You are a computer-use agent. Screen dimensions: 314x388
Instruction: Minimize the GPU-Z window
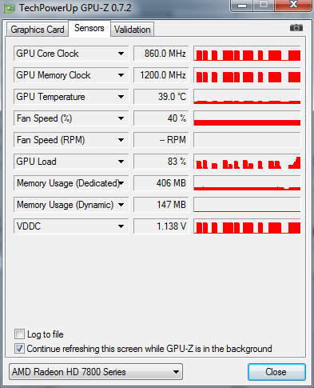click(x=241, y=6)
